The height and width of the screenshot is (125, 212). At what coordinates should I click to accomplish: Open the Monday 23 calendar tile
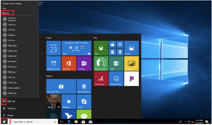click(x=54, y=48)
